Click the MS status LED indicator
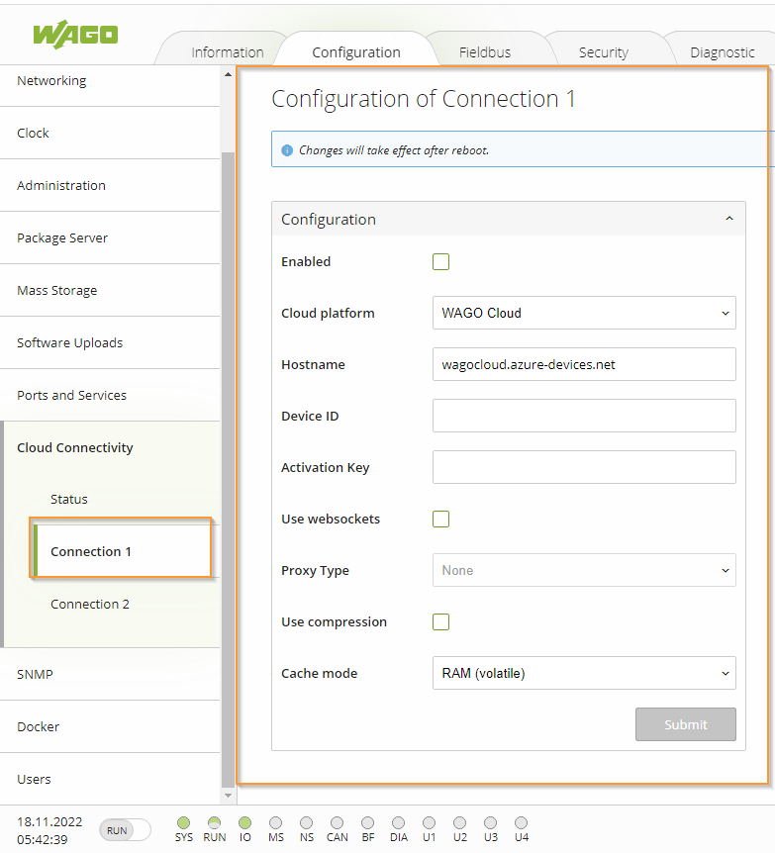 [x=276, y=822]
